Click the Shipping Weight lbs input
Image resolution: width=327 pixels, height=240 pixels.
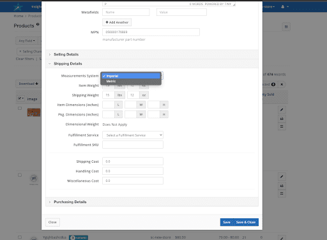click(109, 95)
